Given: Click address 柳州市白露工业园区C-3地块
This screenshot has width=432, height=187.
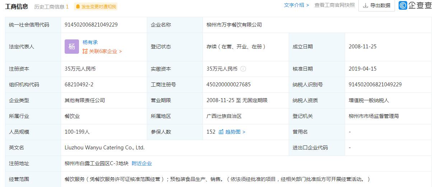Looking at the screenshot, I should coord(96,163).
